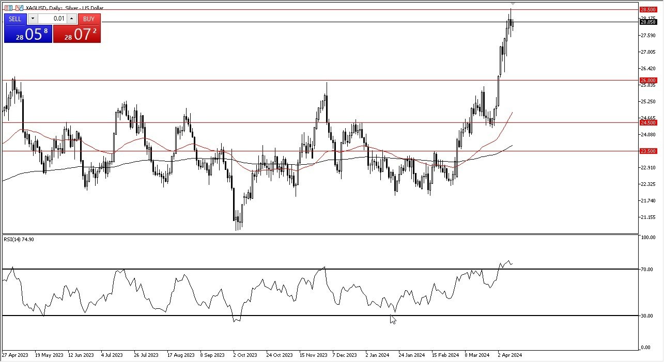The image size is (664, 362).
Task: Click the SELL tab on the trading widget
Action: [15, 19]
